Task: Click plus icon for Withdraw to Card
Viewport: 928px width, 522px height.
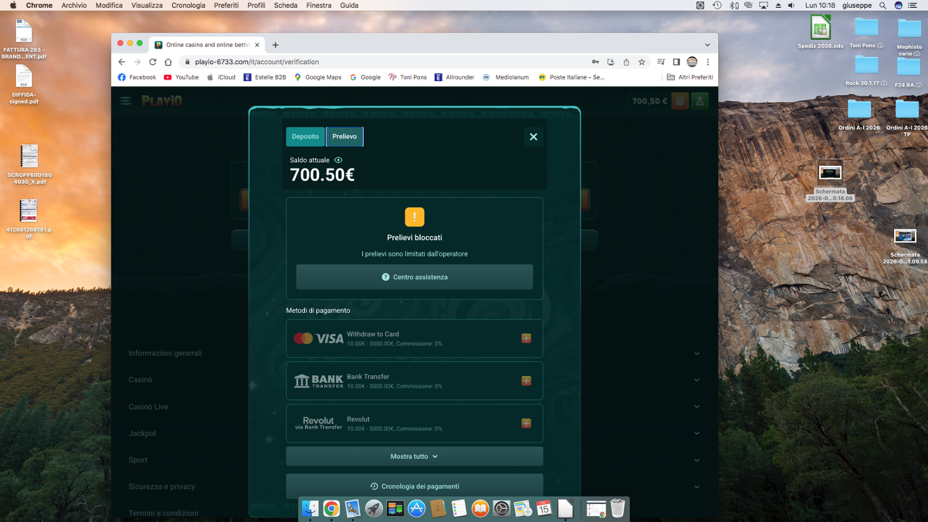Action: click(526, 338)
